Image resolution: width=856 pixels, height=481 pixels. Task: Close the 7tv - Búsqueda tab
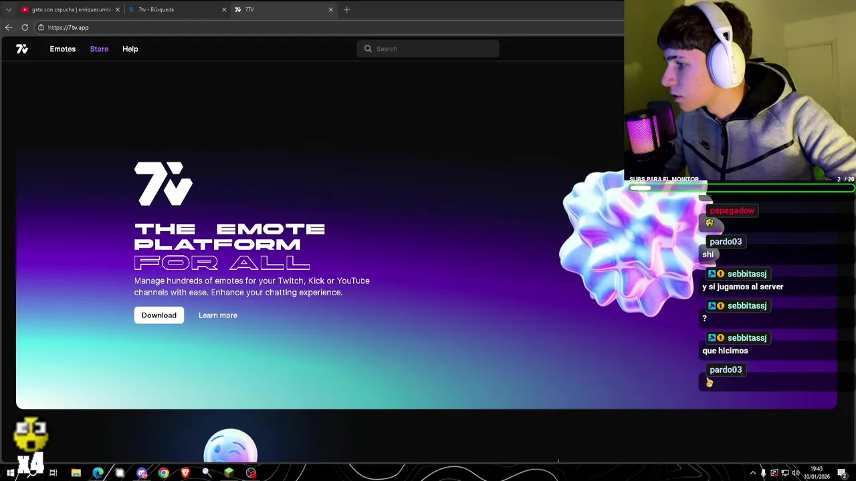pos(224,9)
